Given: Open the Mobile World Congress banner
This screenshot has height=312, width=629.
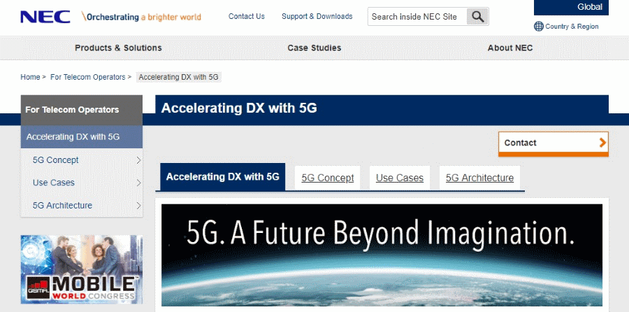Looking at the screenshot, I should coord(82,269).
